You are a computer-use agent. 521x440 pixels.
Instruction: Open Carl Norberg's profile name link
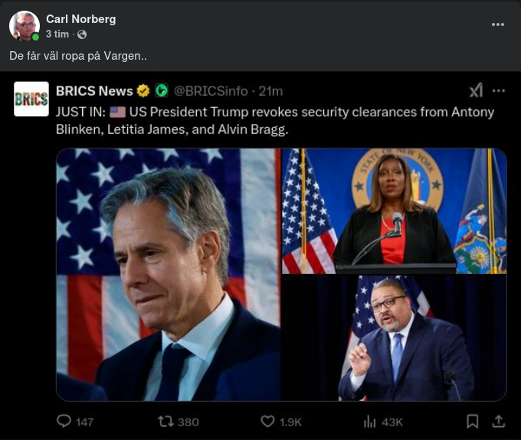(x=80, y=18)
